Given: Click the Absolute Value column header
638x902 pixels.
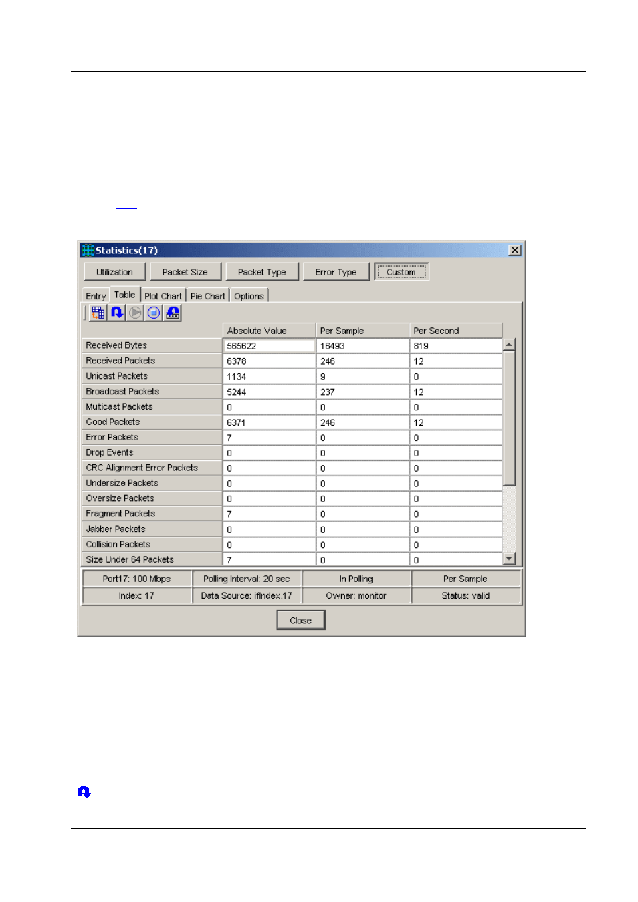Looking at the screenshot, I should pos(269,331).
